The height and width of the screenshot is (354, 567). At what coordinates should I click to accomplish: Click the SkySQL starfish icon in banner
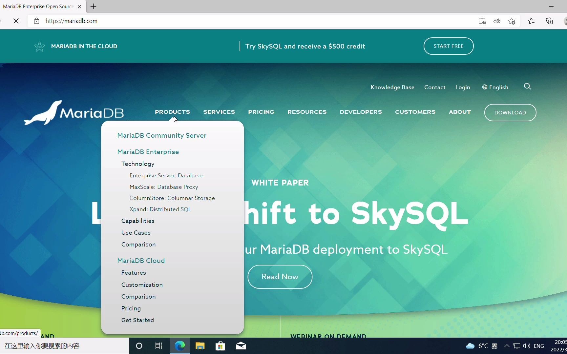tap(39, 47)
